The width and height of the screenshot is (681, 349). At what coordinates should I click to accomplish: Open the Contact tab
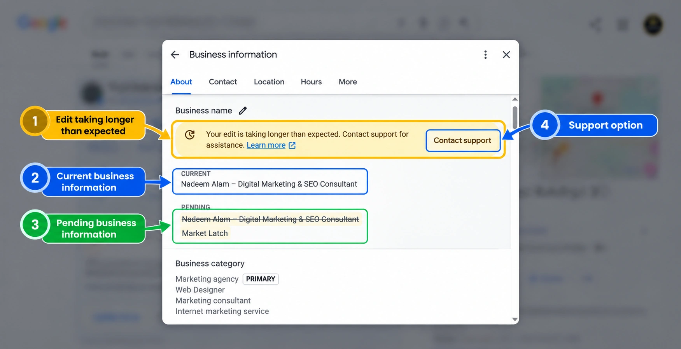click(223, 82)
